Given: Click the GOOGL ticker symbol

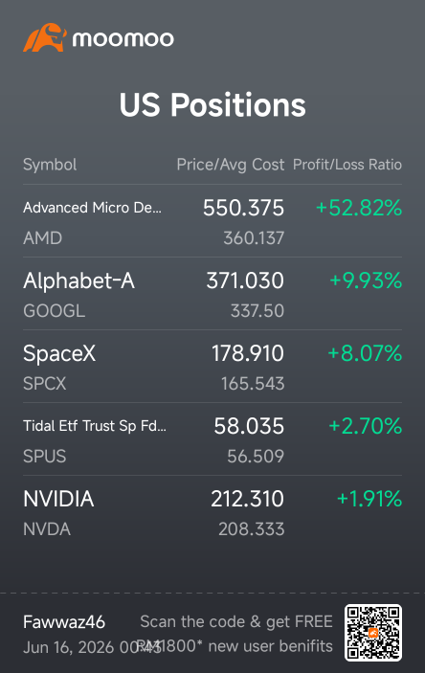Looking at the screenshot, I should [55, 311].
